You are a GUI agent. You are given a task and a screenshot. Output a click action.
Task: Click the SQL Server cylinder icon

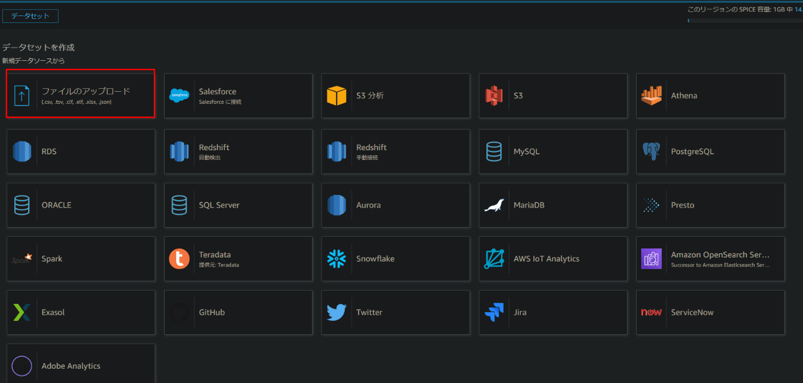click(179, 205)
